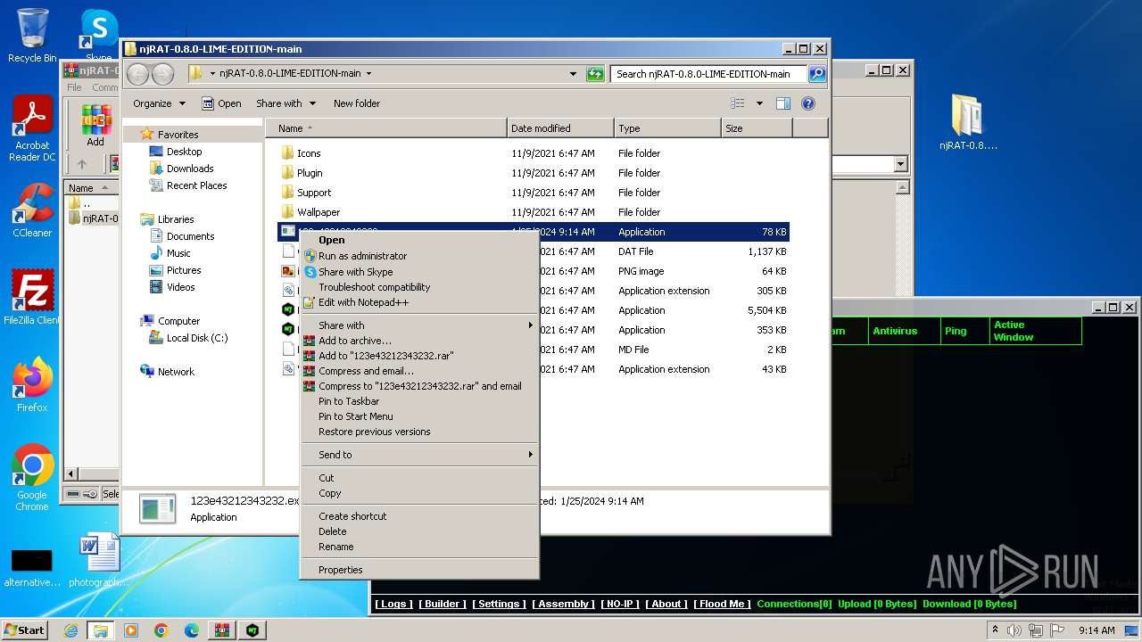Select the njRAT-0.8 folder on desktop
The width and height of the screenshot is (1142, 642).
click(x=968, y=122)
